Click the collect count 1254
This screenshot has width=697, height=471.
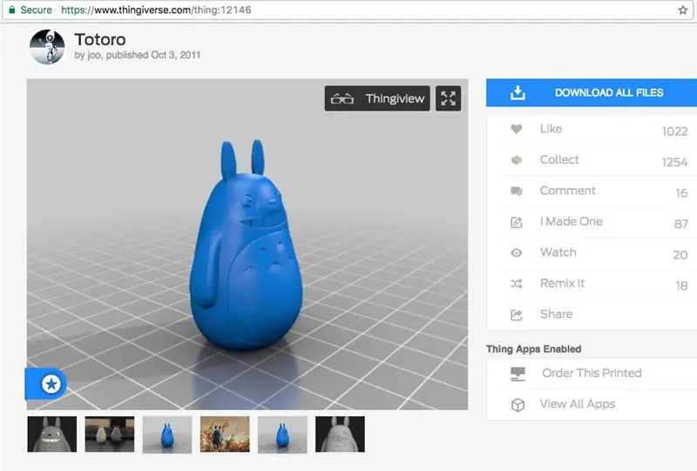[674, 162]
